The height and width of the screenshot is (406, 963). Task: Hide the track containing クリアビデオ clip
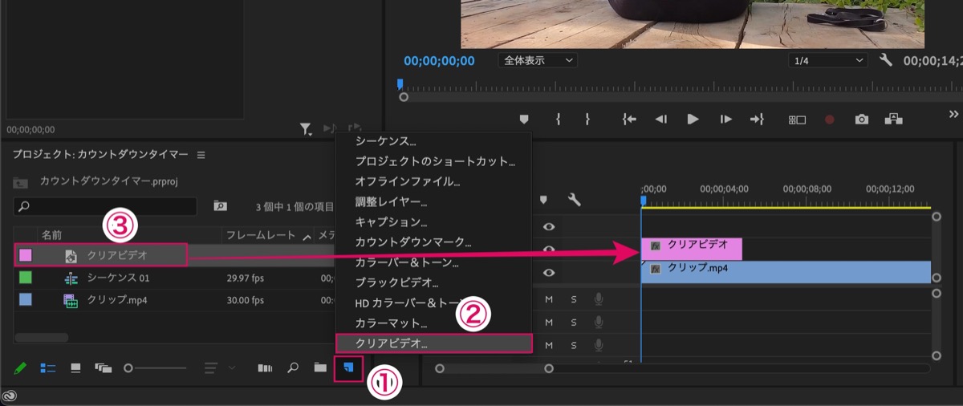[550, 250]
